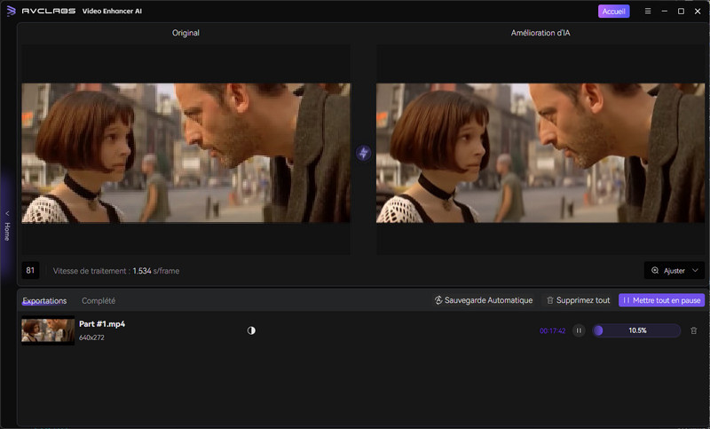This screenshot has height=429, width=710.
Task: Switch to the Complété tab
Action: (99, 301)
